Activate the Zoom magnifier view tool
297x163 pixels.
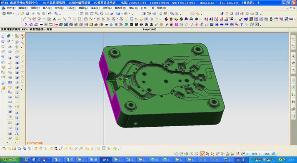click(x=97, y=13)
